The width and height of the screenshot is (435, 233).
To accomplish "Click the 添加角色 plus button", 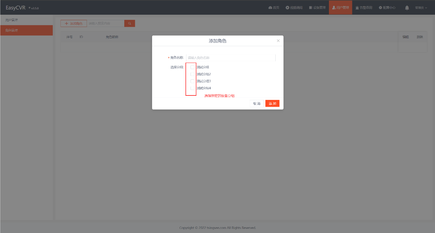I will click(73, 23).
